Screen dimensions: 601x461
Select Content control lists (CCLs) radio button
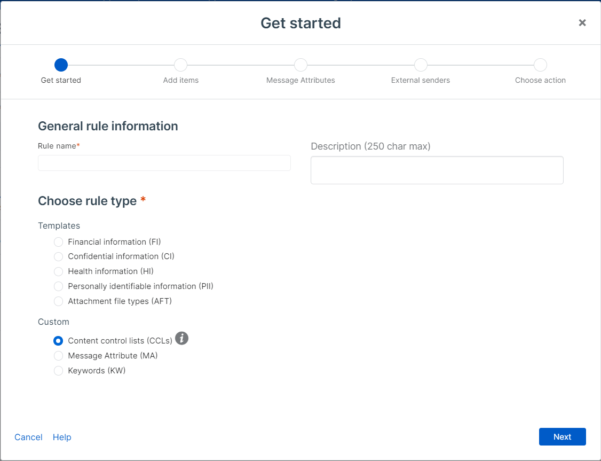pyautogui.click(x=59, y=341)
